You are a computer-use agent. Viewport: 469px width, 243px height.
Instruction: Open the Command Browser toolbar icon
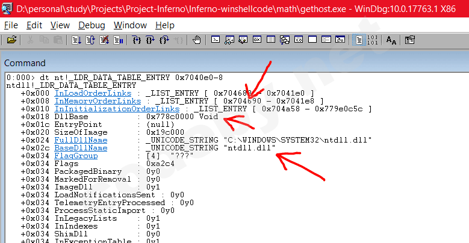point(340,40)
